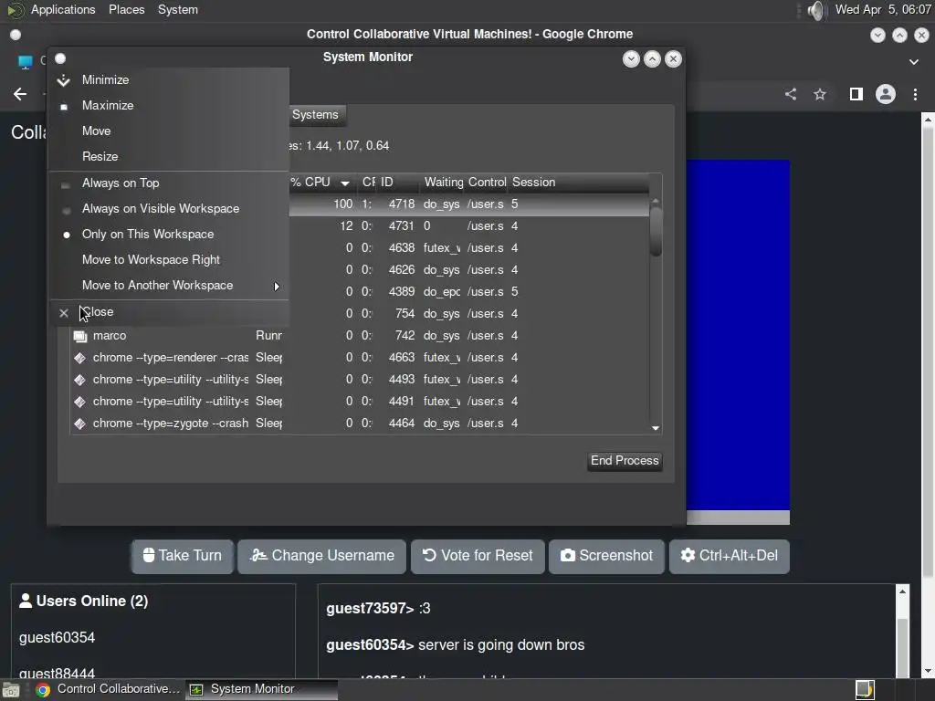This screenshot has height=701, width=935.
Task: Click the ID column header
Action: (398, 183)
